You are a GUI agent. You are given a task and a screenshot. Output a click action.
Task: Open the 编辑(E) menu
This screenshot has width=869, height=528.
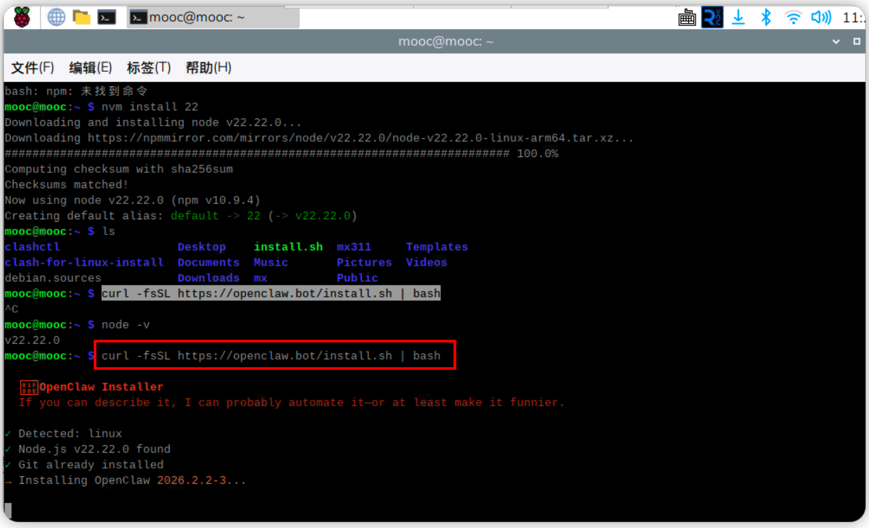point(90,67)
